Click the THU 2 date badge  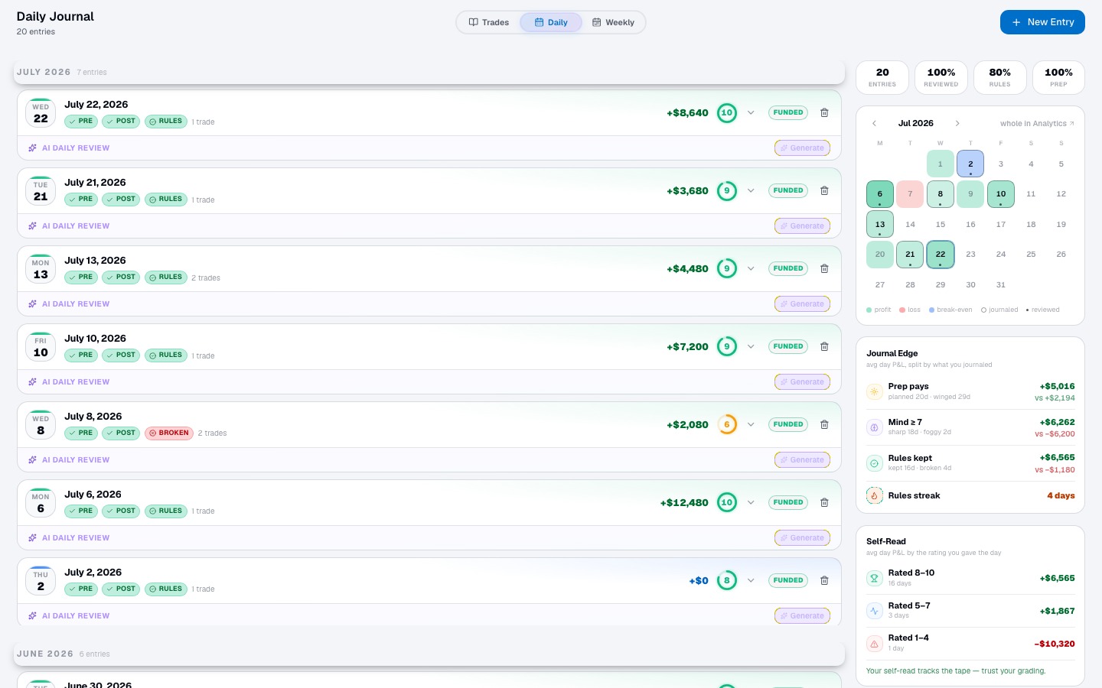tap(41, 580)
